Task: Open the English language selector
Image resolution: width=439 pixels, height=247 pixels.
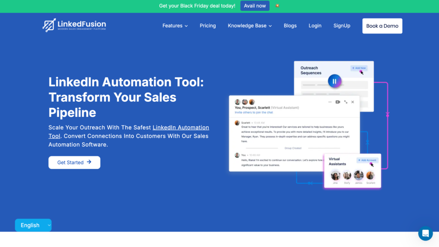Action: tap(33, 225)
